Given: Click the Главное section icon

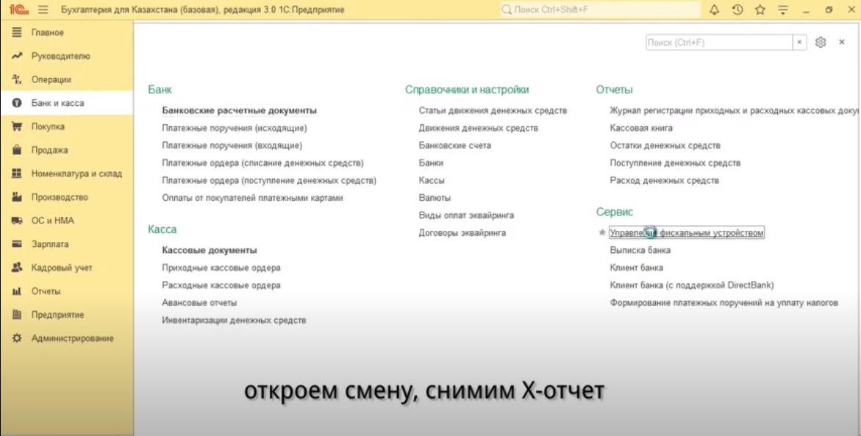Looking at the screenshot, I should click(x=17, y=32).
